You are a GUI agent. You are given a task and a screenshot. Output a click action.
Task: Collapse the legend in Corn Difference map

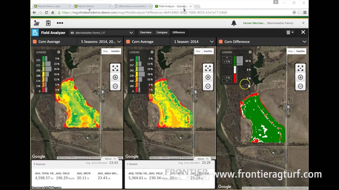tap(250, 52)
